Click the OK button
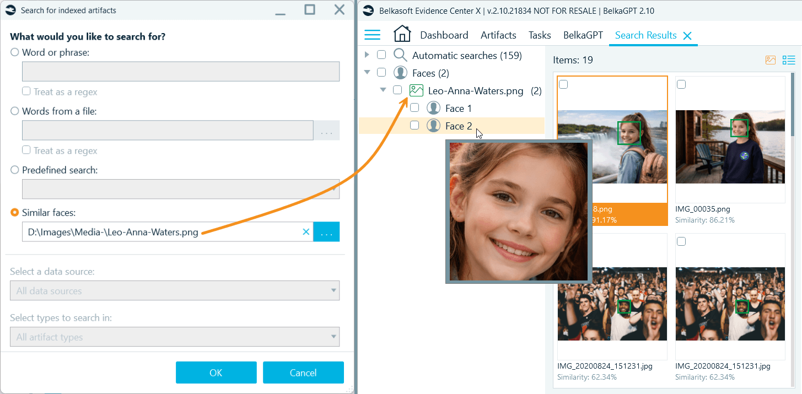 coord(216,373)
